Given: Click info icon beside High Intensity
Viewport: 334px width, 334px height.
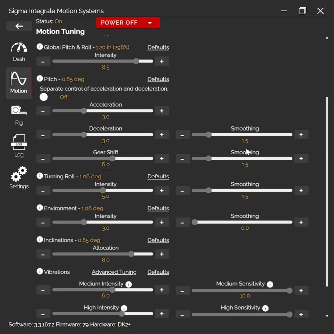Looking at the screenshot, I should pos(124,308).
